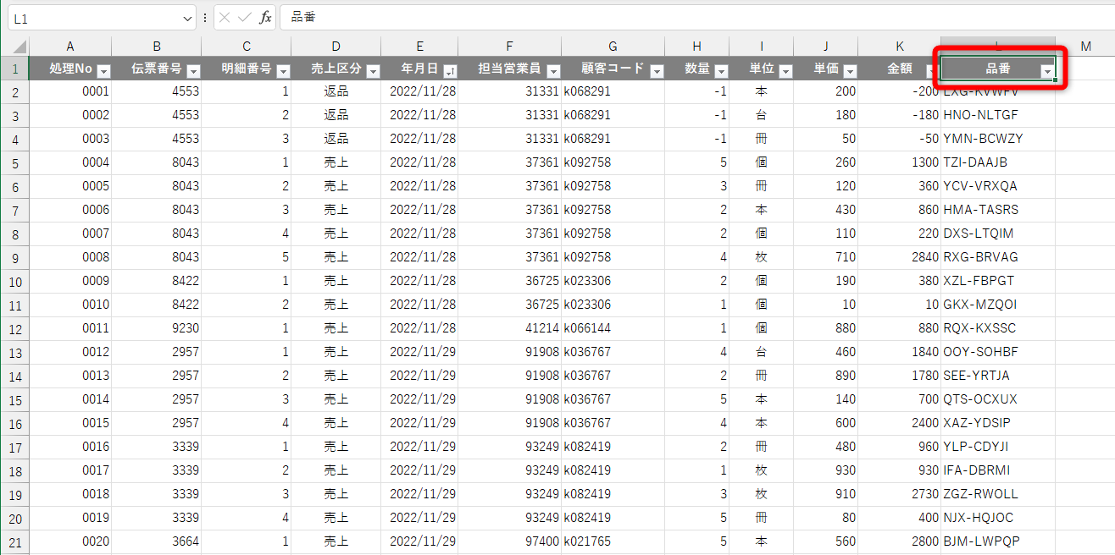Click 金額 cell showing 2840

900,257
